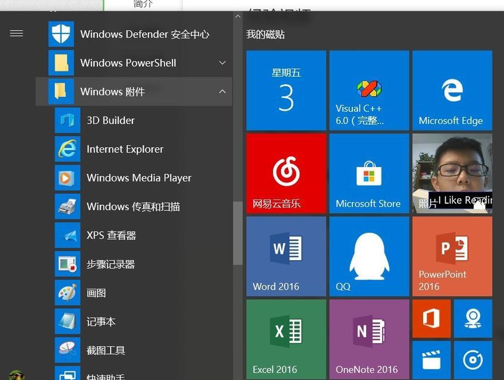Open 记事本 notepad icon

(68, 321)
